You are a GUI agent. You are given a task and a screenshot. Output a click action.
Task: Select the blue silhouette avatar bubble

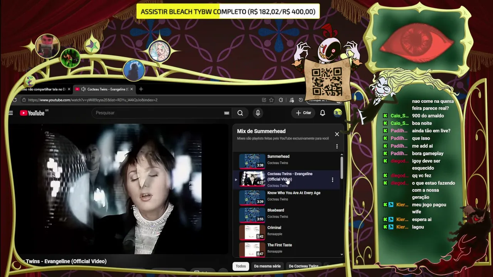point(134,70)
